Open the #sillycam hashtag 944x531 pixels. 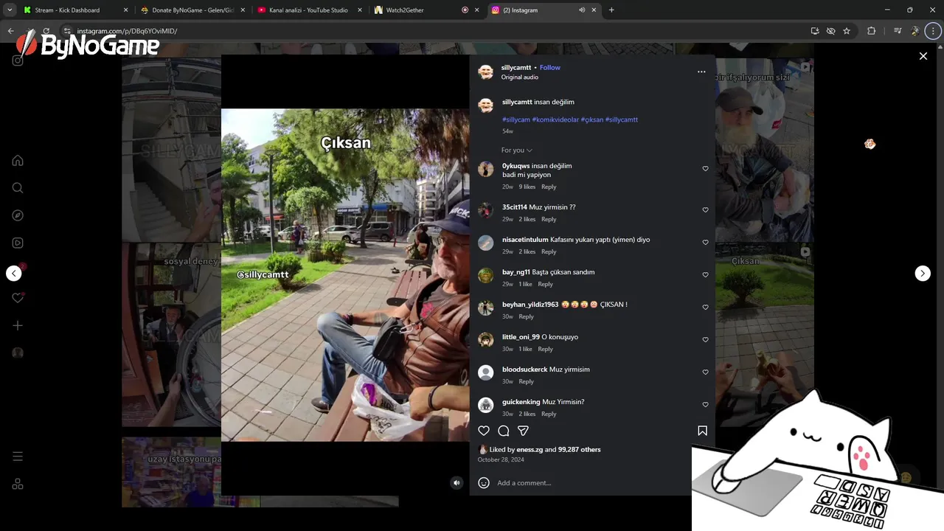click(516, 119)
